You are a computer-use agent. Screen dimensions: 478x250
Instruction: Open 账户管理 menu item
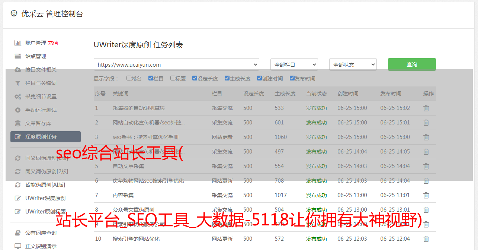[x=36, y=43]
